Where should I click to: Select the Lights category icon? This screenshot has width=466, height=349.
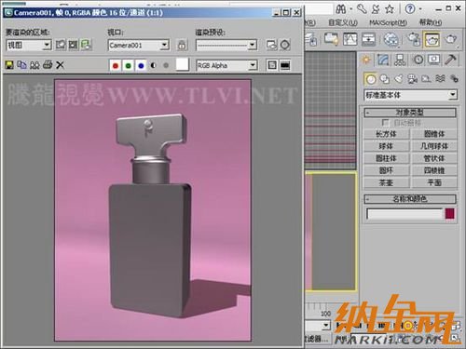(x=399, y=79)
